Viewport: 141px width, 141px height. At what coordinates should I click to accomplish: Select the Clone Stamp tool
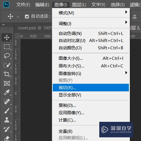pyautogui.click(x=7, y=120)
